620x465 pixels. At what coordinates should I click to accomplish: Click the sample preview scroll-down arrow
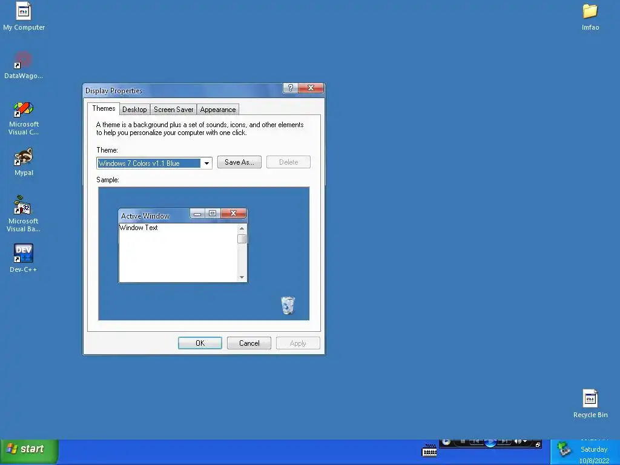tap(242, 277)
